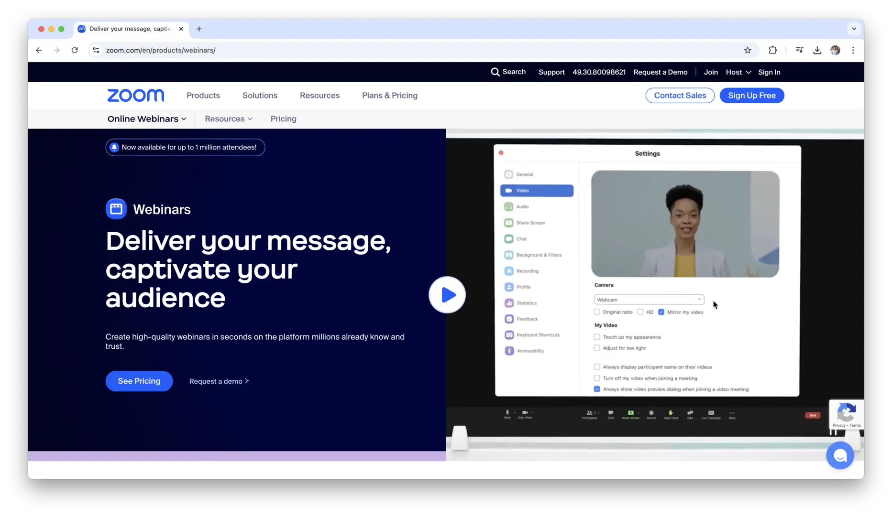892x516 pixels.
Task: Click the reCAPTCHA badge
Action: pos(847,414)
